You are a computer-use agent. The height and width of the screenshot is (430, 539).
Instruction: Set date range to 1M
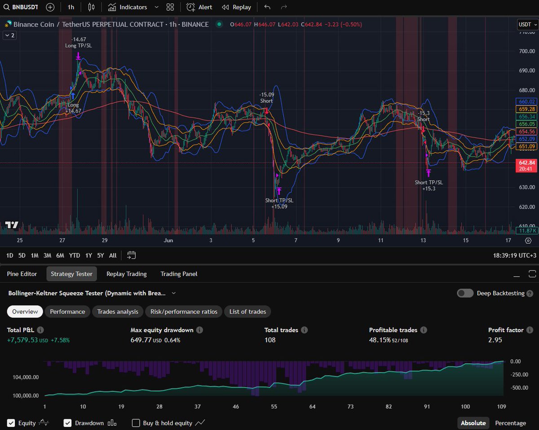[34, 255]
